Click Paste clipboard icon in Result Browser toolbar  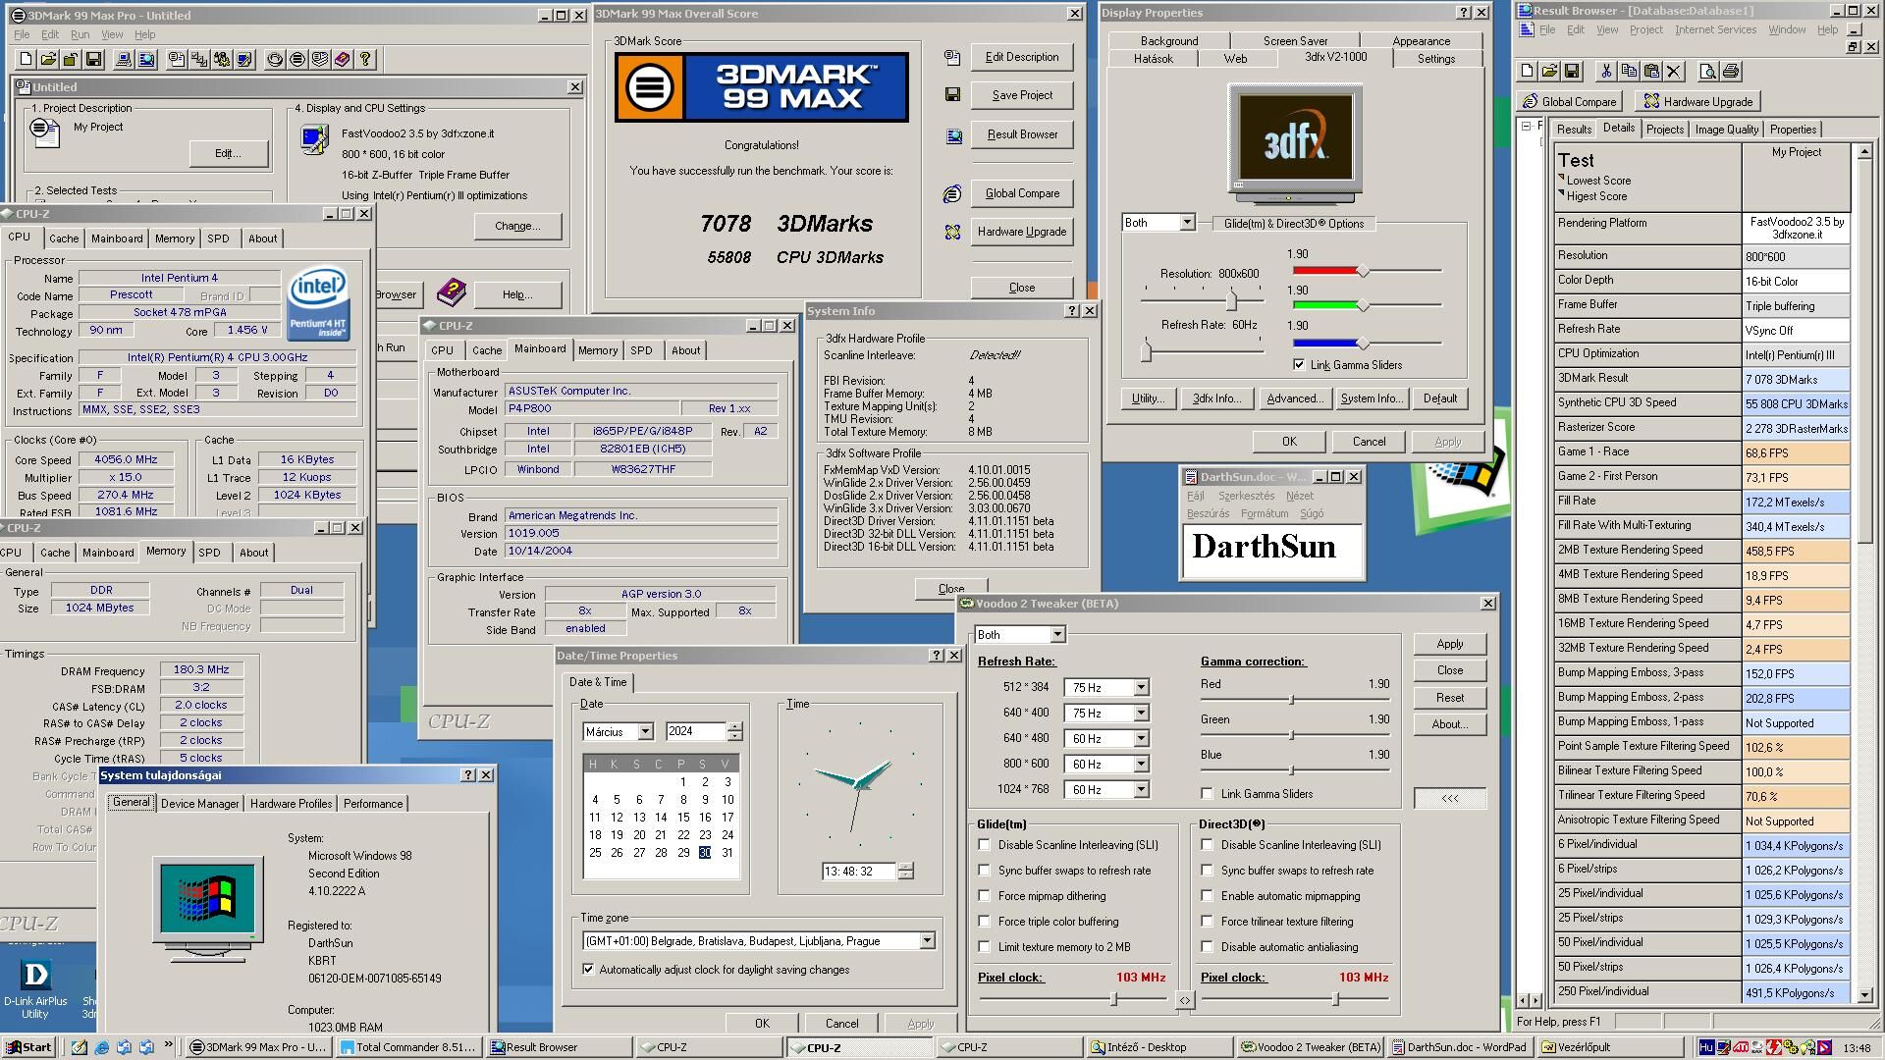pos(1651,72)
